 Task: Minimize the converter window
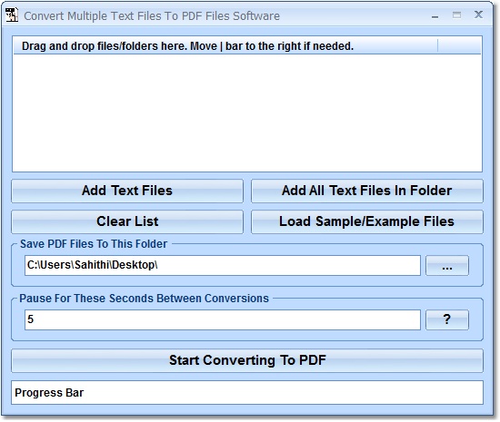[435, 15]
